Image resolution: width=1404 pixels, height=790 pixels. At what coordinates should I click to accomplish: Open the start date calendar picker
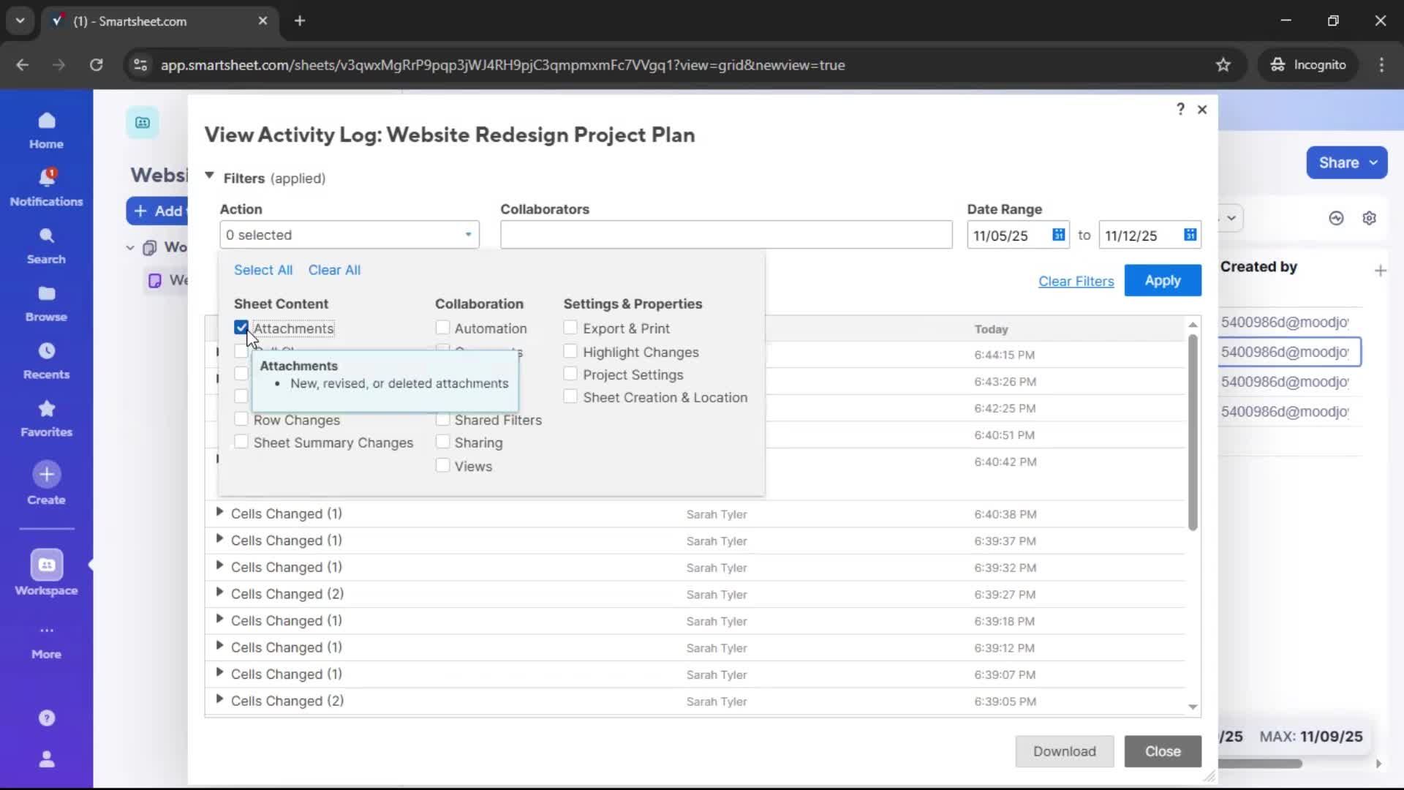point(1059,234)
